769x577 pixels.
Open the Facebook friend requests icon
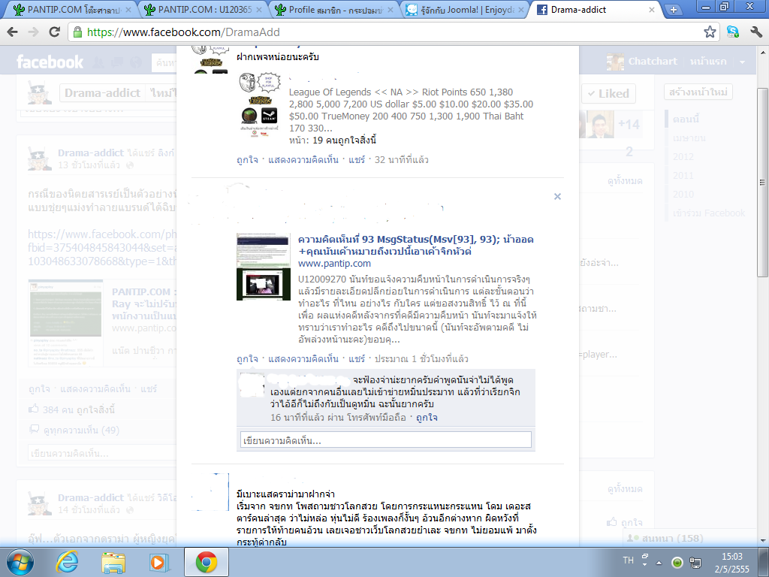98,62
